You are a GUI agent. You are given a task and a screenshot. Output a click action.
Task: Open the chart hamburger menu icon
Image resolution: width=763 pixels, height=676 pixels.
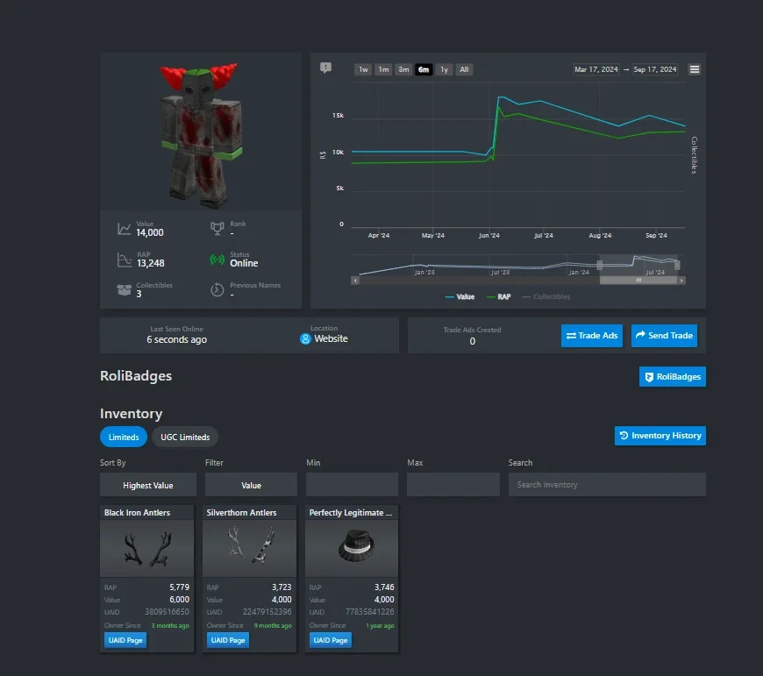click(x=695, y=69)
